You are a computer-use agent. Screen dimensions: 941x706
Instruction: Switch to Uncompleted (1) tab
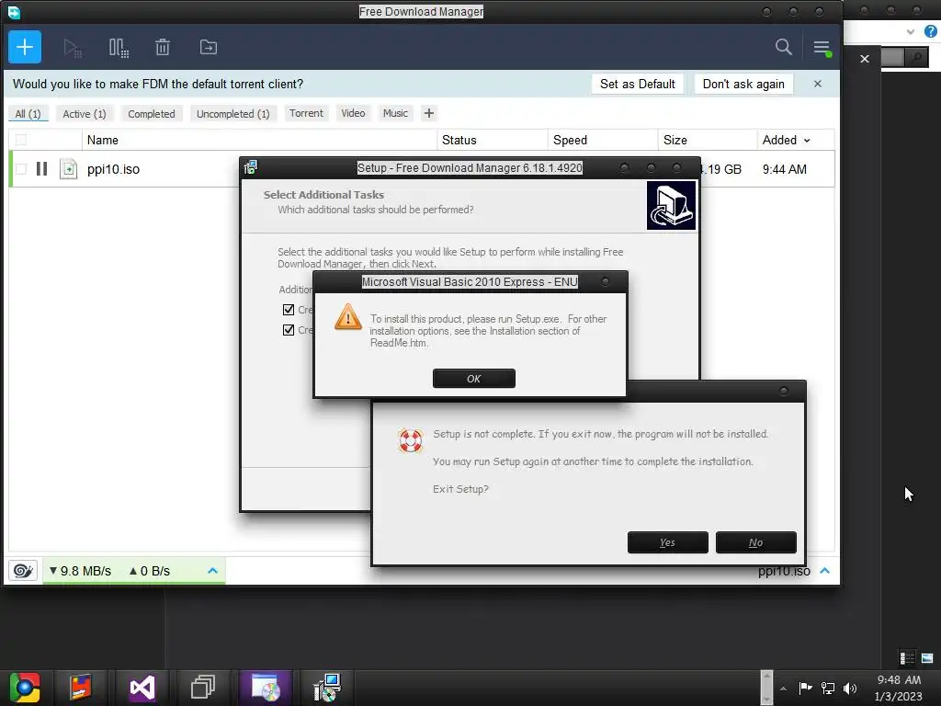(232, 113)
